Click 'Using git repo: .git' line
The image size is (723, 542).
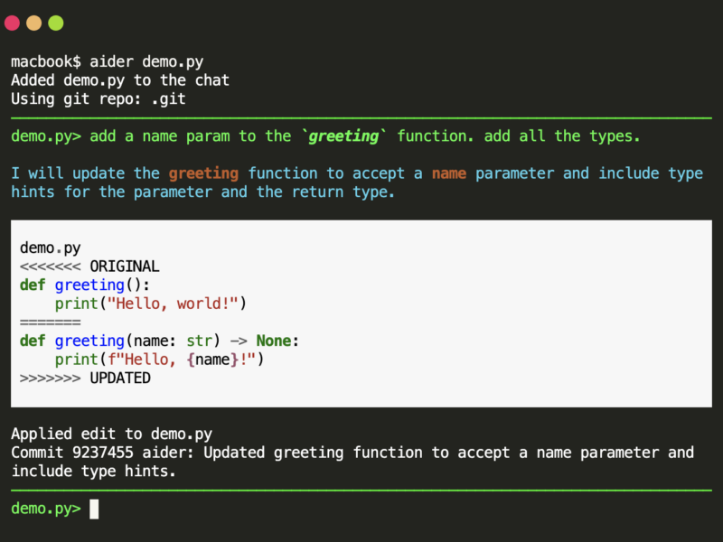99,99
